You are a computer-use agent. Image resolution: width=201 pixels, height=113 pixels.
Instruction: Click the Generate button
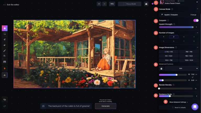click(x=105, y=106)
